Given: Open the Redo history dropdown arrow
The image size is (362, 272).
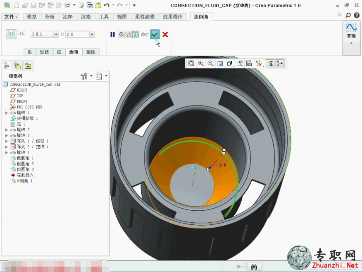Looking at the screenshot, I should tap(126, 5).
